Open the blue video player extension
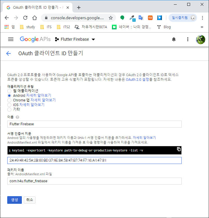 click(x=160, y=18)
